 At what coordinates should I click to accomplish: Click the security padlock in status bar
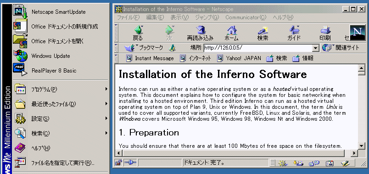pos(118,163)
